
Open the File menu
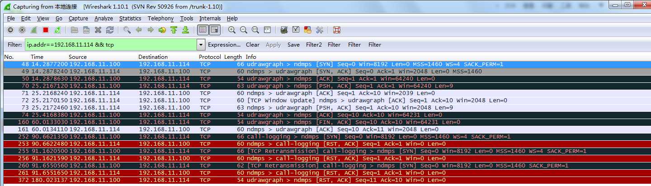click(x=11, y=19)
